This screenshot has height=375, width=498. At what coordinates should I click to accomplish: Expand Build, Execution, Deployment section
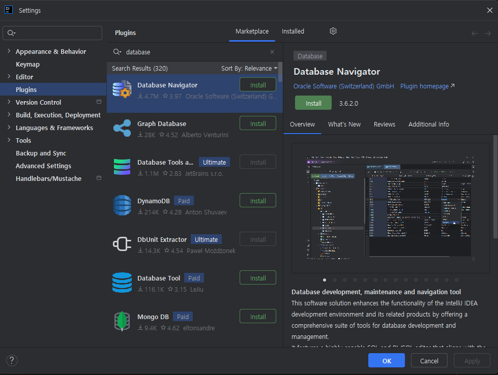(9, 114)
